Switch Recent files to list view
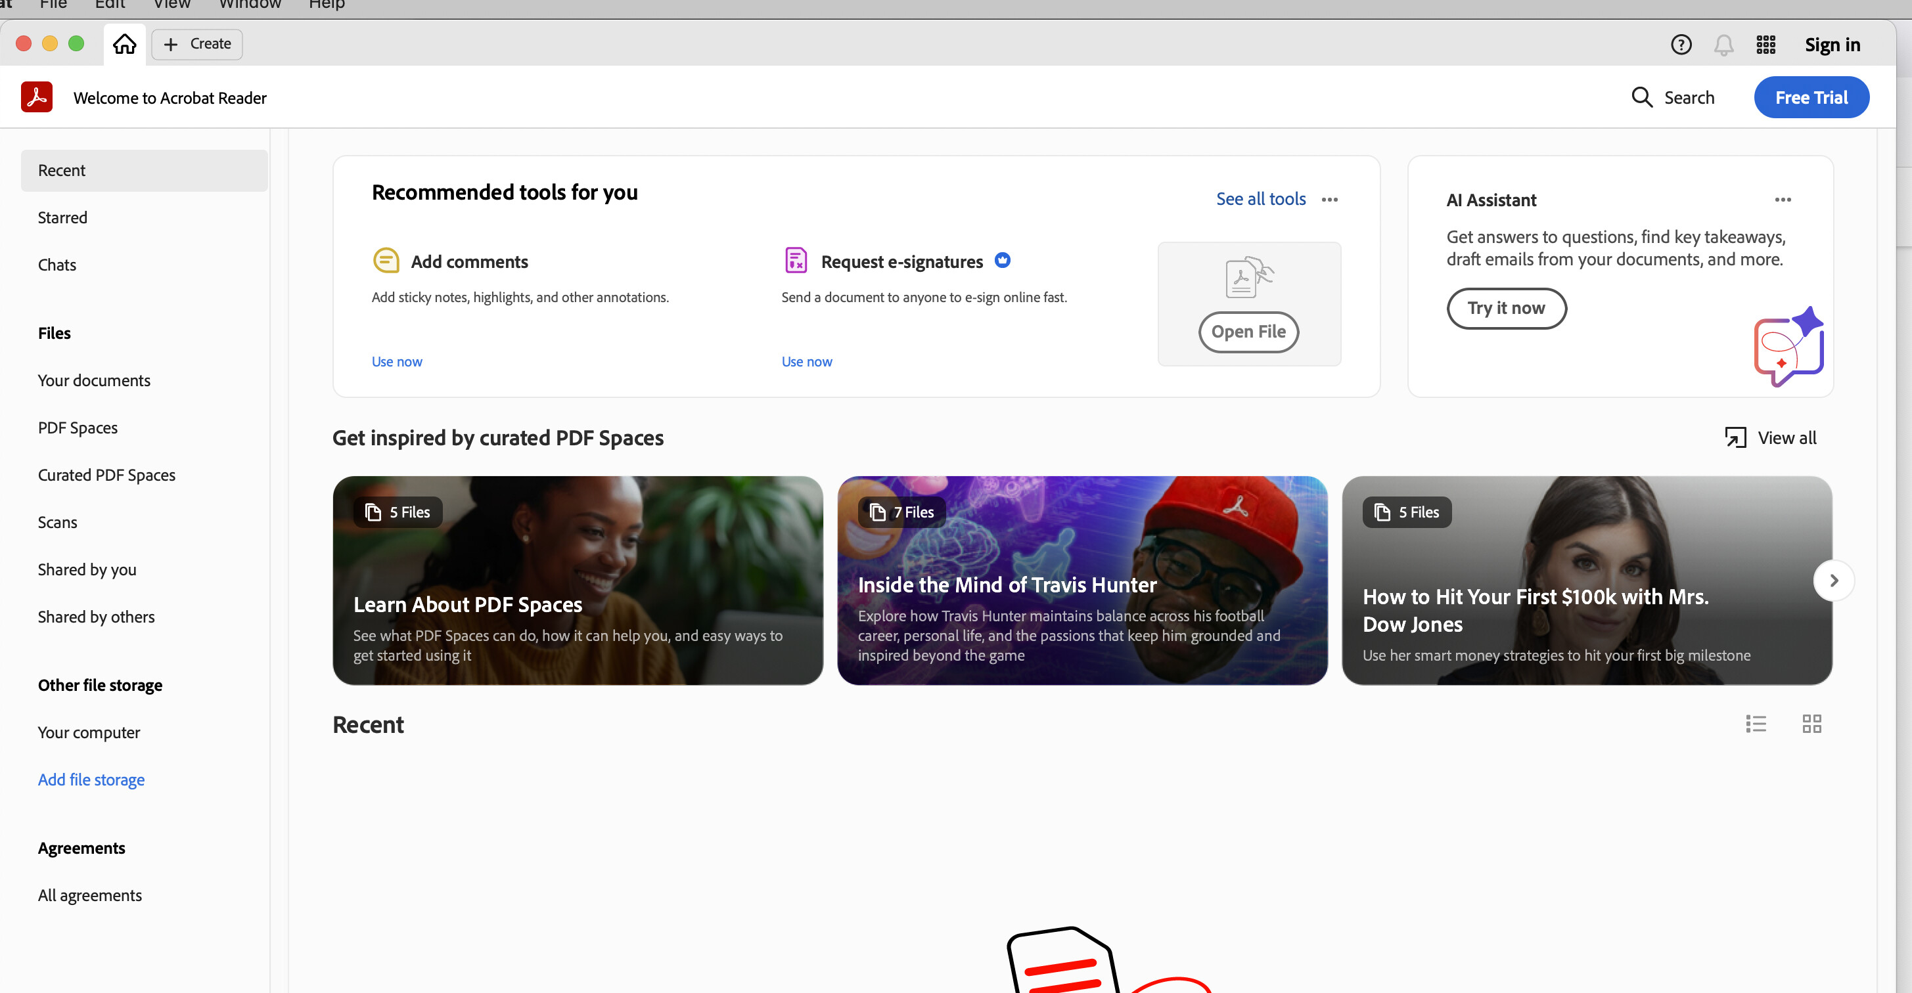 [1756, 724]
